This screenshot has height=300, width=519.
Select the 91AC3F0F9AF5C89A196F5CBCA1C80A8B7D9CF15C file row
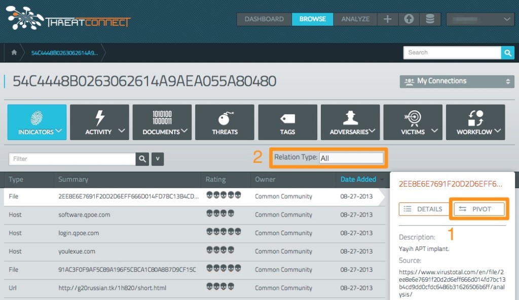[194, 270]
